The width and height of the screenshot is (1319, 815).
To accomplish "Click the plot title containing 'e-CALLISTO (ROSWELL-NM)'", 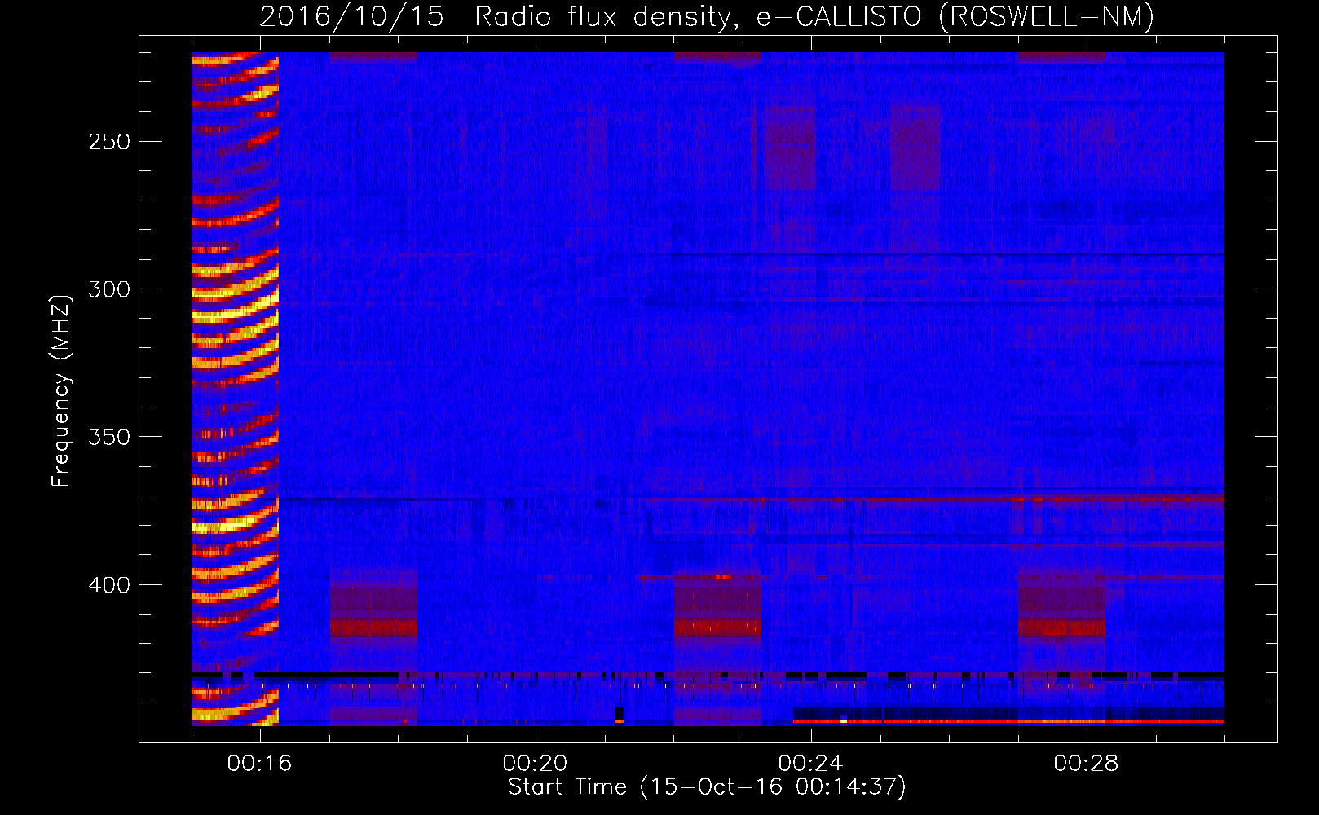I will (x=707, y=16).
